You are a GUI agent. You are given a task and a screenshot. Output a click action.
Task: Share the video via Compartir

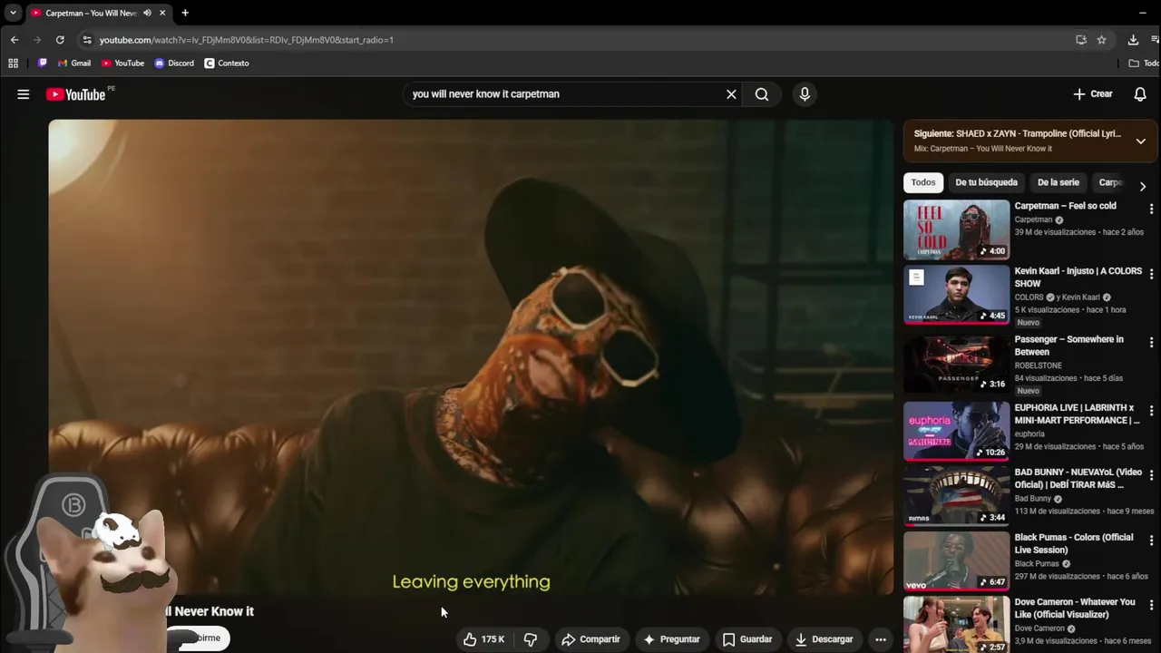click(590, 639)
